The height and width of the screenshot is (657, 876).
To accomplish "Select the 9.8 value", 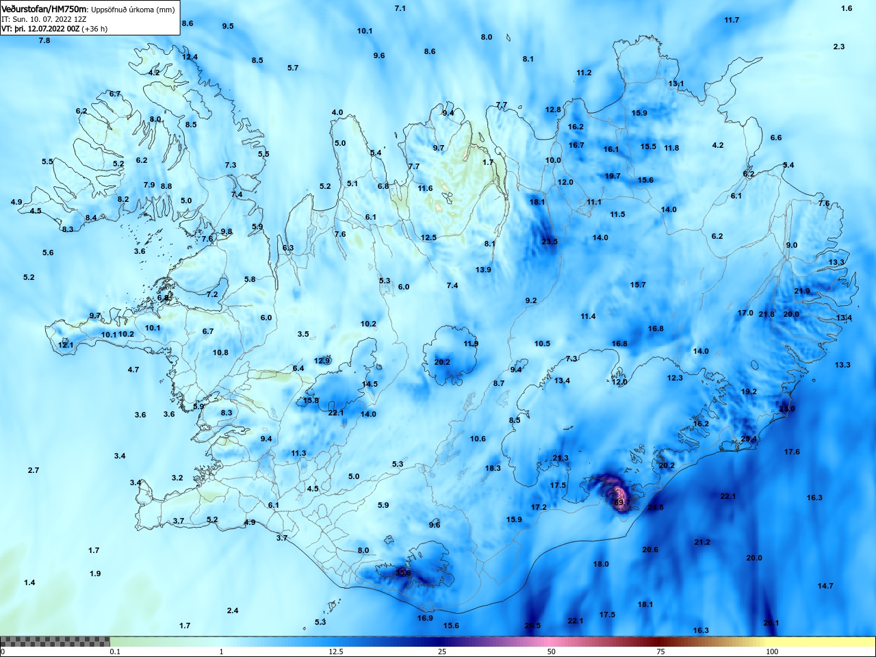I will coord(227,231).
